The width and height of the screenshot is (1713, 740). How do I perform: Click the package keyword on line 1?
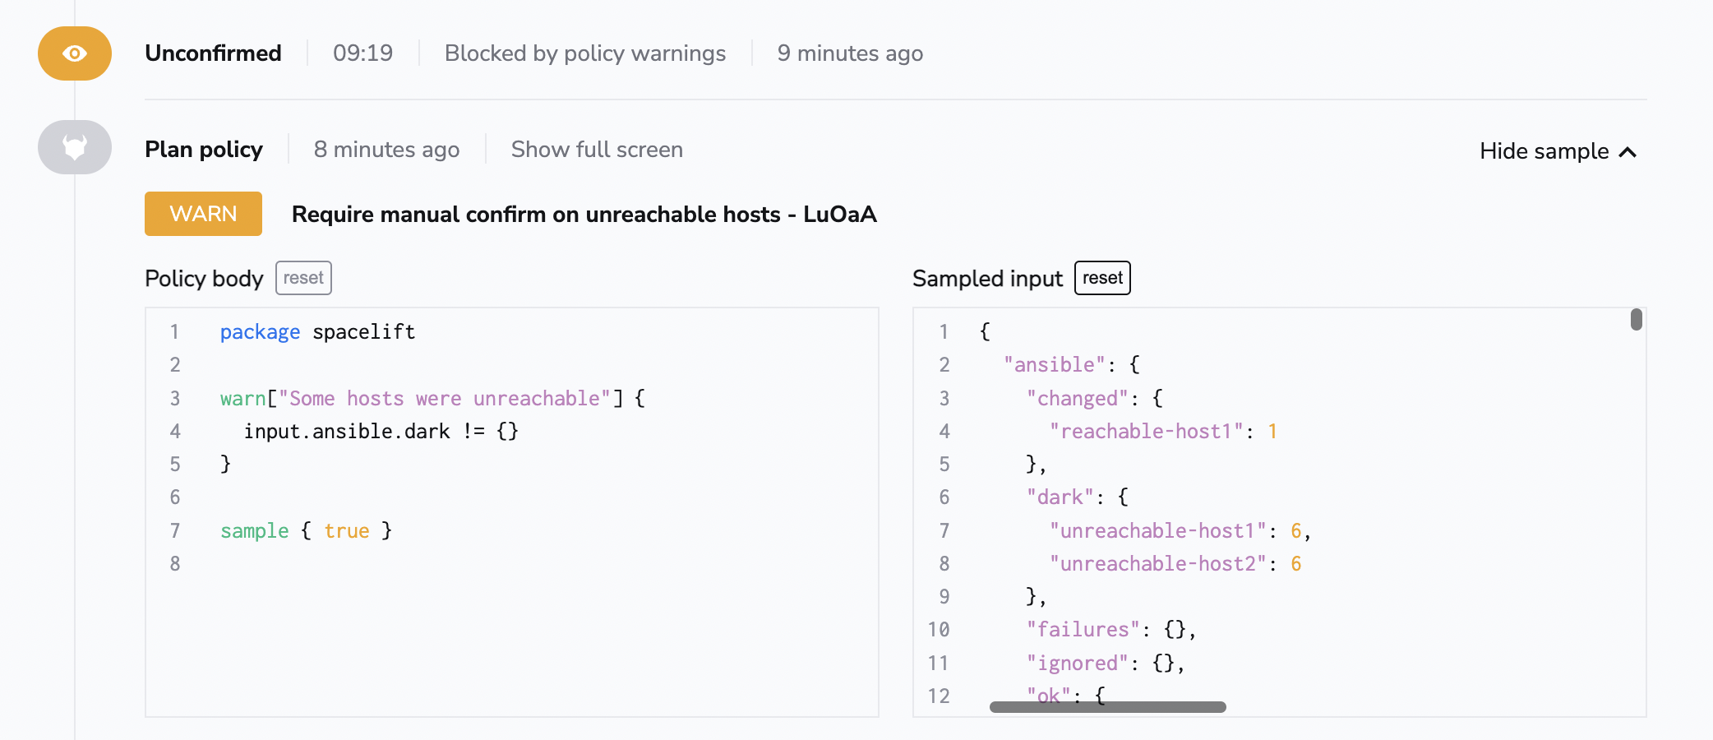coord(259,331)
